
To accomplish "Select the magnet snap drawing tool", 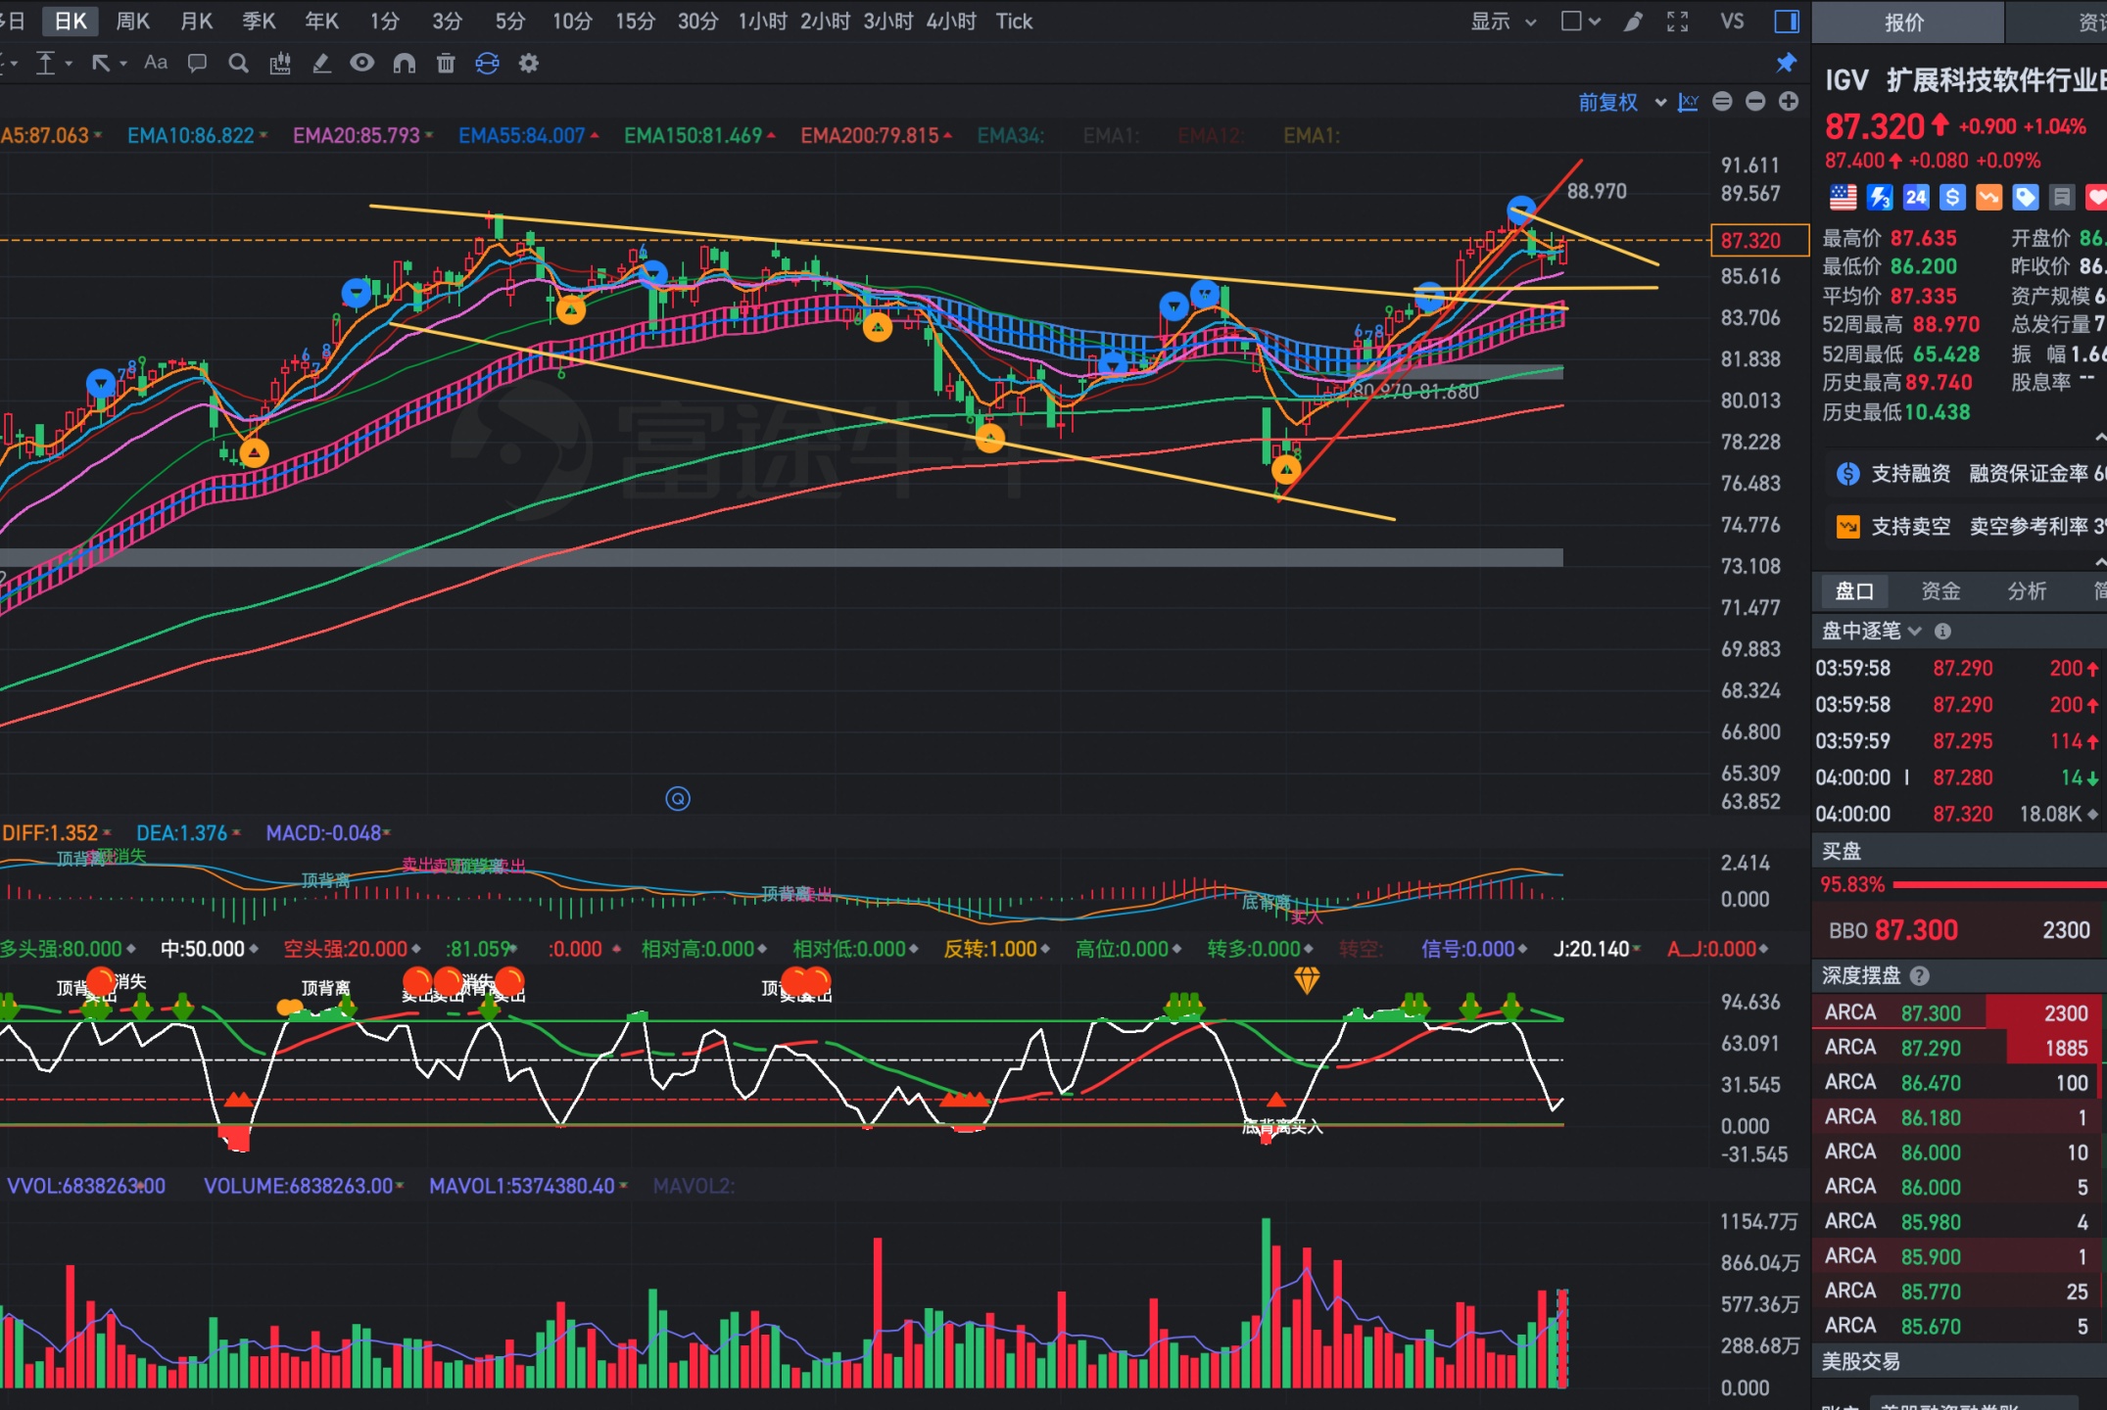I will (x=405, y=64).
